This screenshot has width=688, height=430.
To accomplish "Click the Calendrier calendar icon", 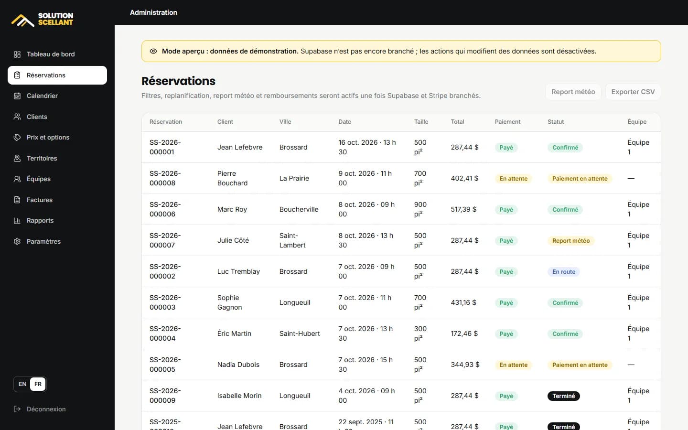I will pos(17,96).
